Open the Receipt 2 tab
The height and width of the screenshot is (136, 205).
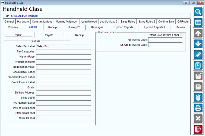click(74, 27)
